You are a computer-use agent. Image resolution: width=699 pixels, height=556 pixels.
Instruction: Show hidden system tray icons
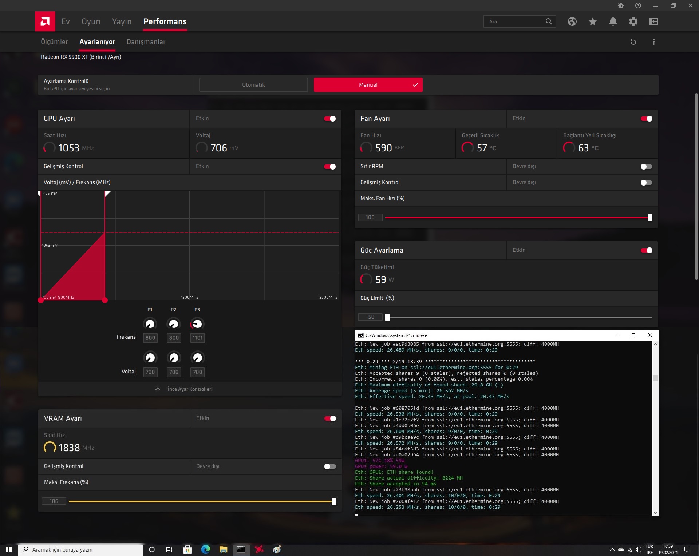click(x=612, y=549)
